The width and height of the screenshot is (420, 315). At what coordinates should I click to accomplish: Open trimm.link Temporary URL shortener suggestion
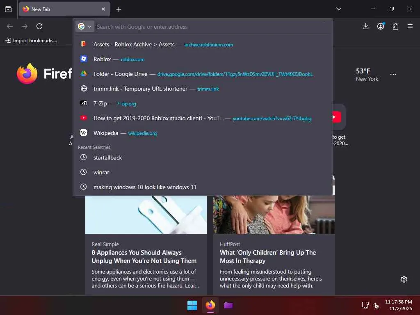coord(203,89)
